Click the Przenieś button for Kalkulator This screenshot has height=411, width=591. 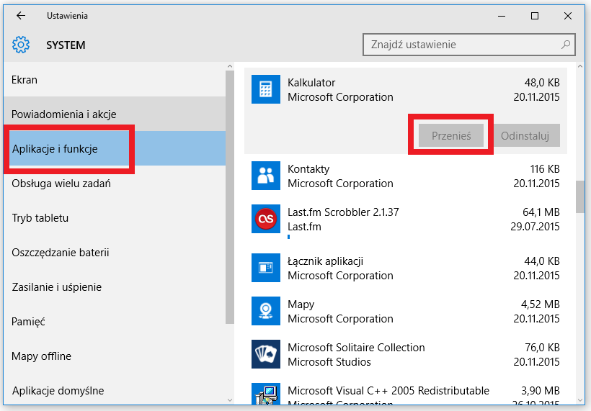click(x=451, y=135)
